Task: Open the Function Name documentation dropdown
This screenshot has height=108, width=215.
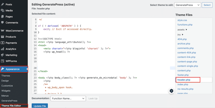Action: click(x=68, y=99)
